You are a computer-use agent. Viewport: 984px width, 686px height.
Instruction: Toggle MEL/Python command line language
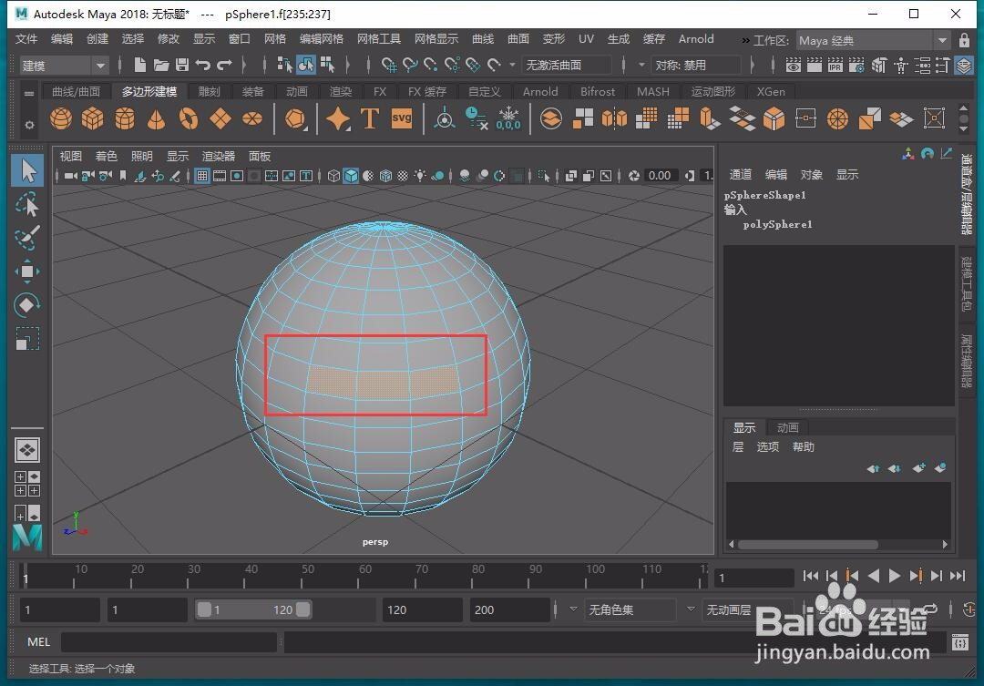(38, 642)
